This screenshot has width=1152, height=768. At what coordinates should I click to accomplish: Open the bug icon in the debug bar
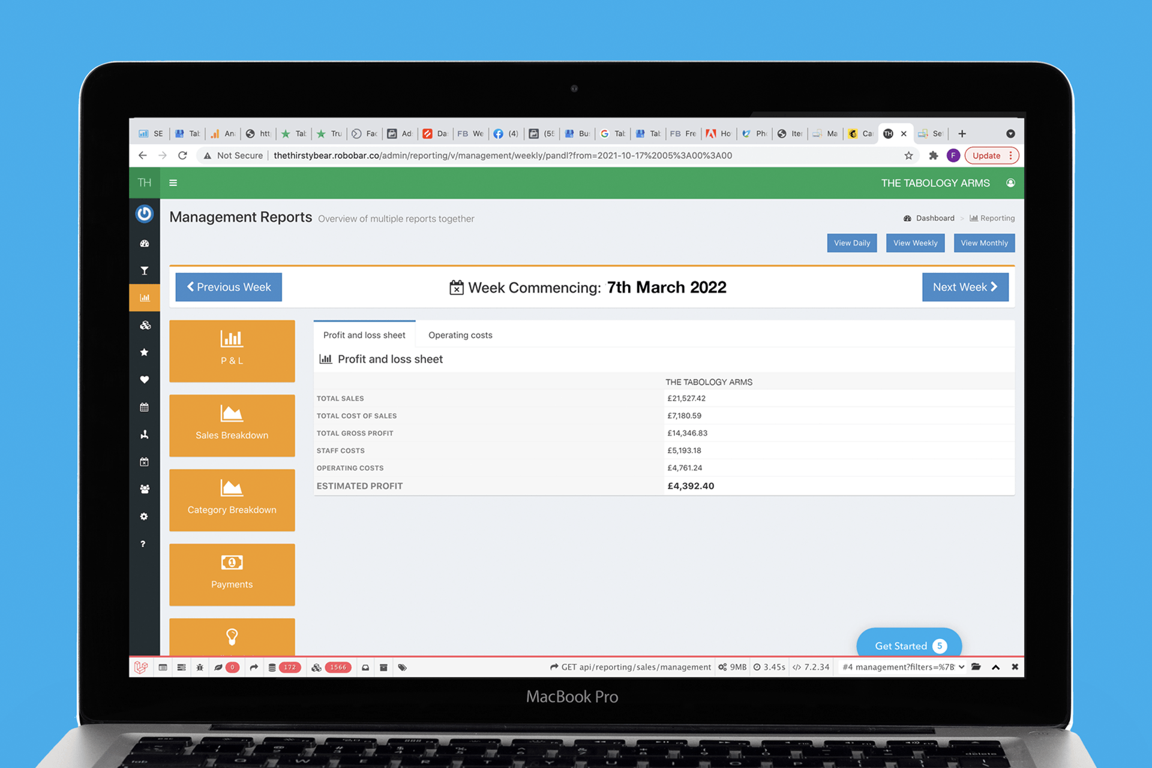tap(200, 667)
